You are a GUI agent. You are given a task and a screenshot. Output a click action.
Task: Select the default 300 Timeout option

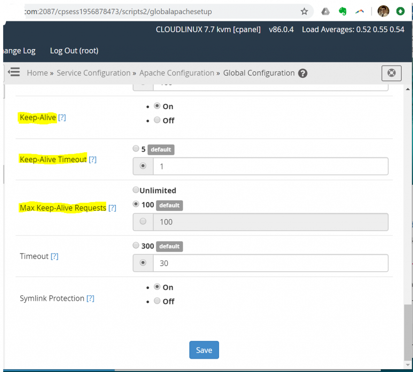(x=136, y=246)
